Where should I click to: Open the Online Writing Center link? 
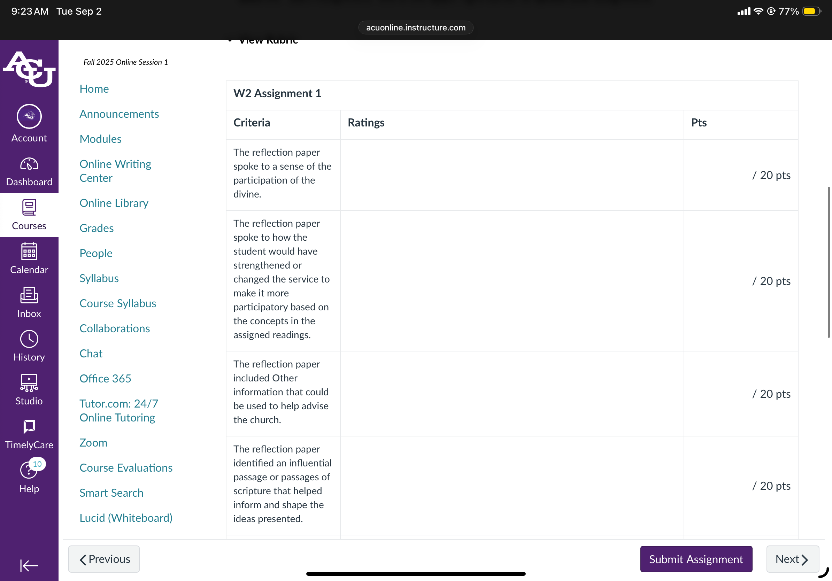115,171
